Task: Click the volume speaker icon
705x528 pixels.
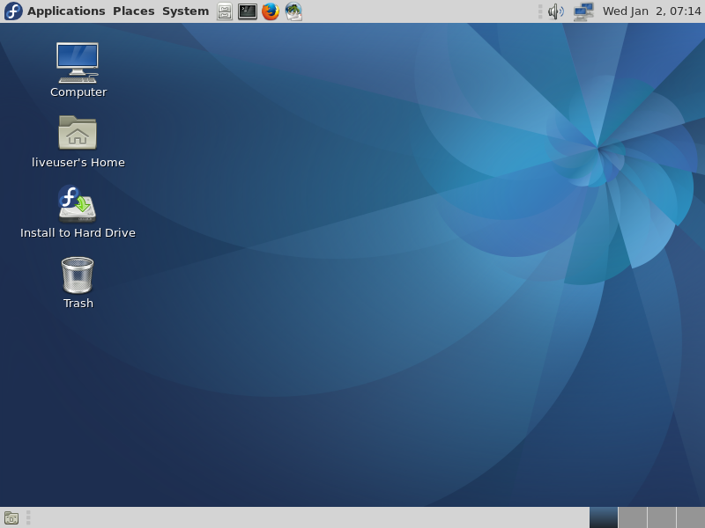Action: point(555,11)
